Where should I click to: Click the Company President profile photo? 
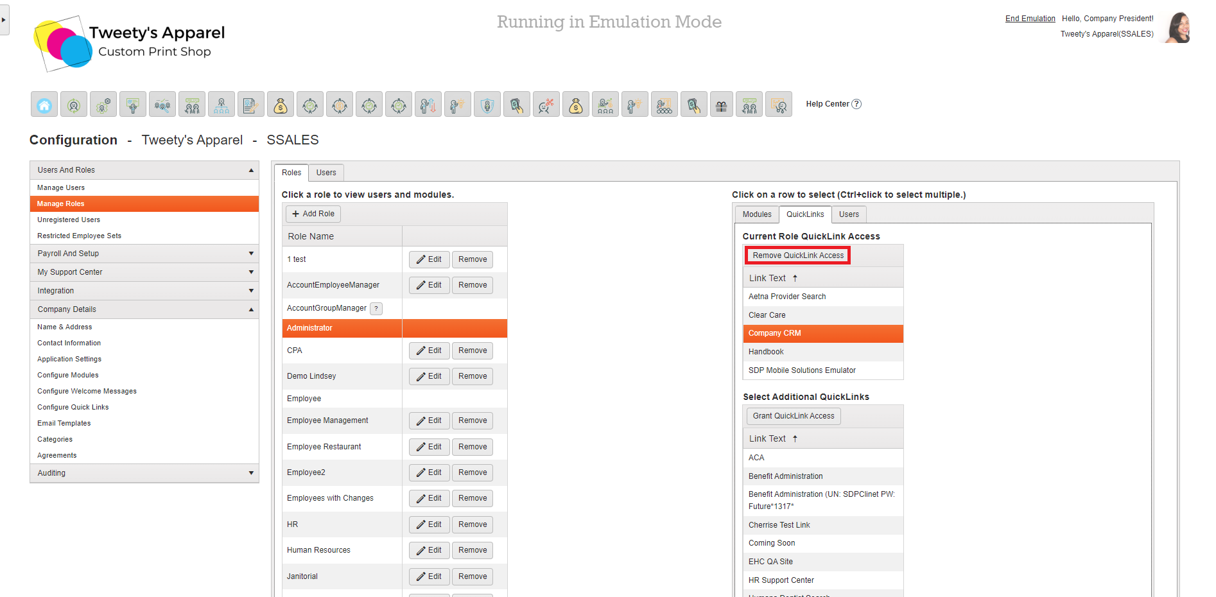tap(1178, 27)
